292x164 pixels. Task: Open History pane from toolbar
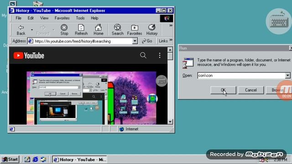(x=152, y=30)
